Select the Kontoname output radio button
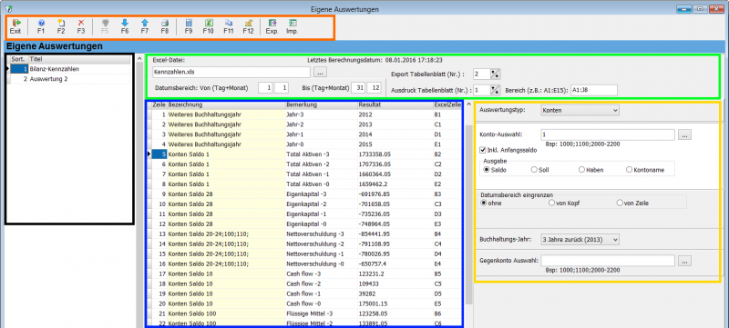The height and width of the screenshot is (328, 729). tap(629, 170)
